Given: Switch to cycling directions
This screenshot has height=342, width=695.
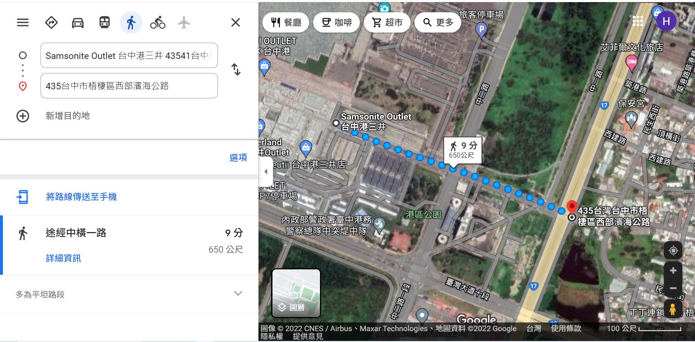Looking at the screenshot, I should (158, 23).
